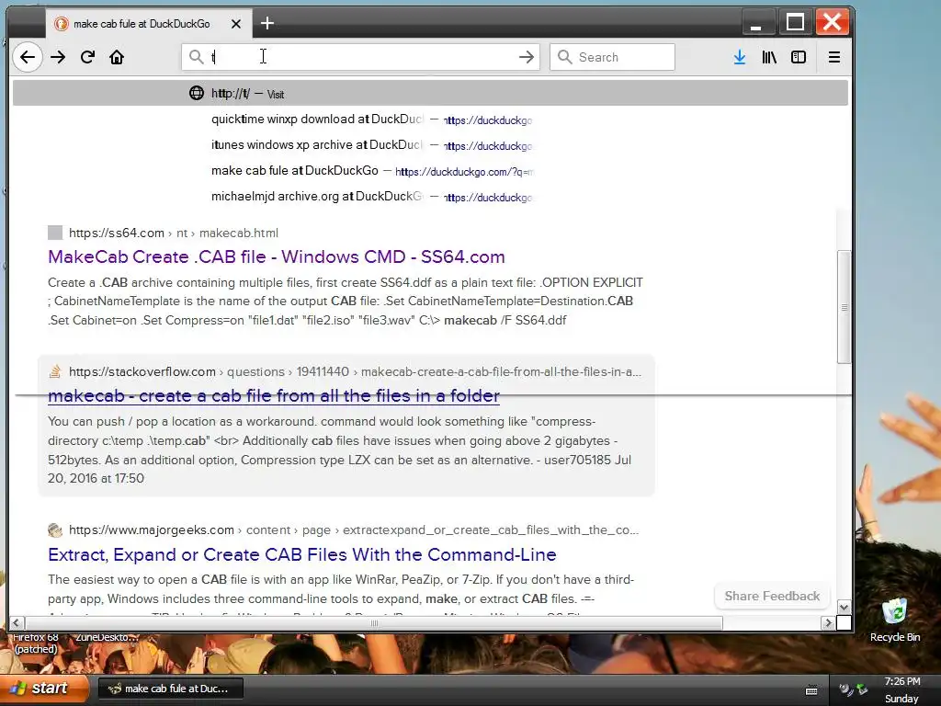
Task: Go forward using the forward arrow
Action: [x=58, y=57]
